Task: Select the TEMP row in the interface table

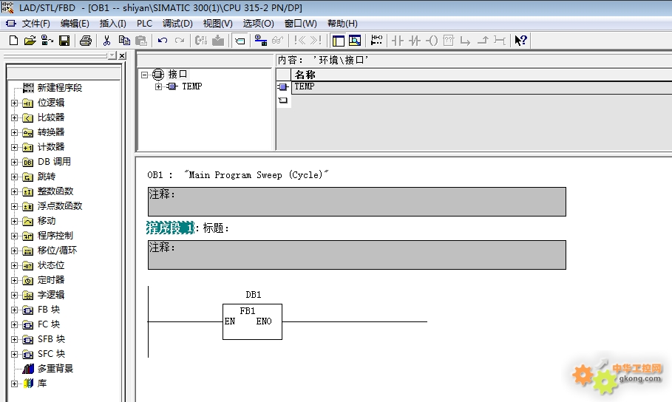Action: 482,88
